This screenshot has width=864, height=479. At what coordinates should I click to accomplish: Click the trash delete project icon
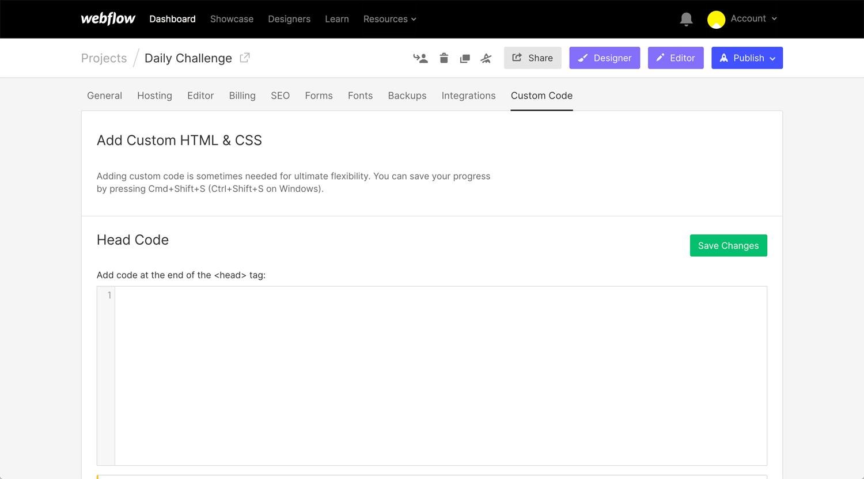tap(444, 58)
